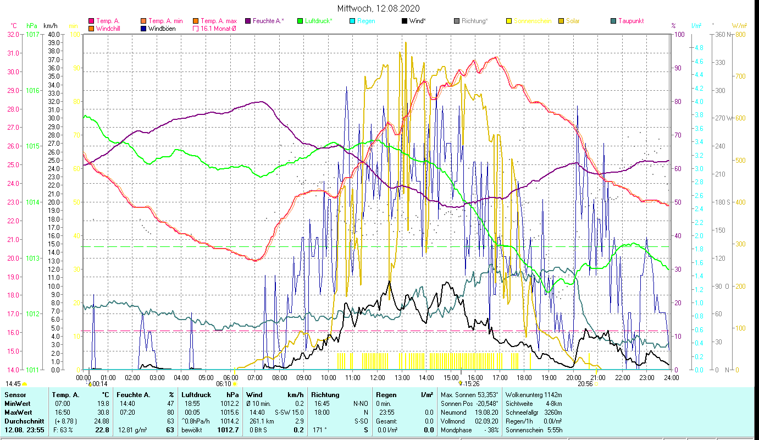
Task: Click the hPa axis unit label at top left
Action: tap(32, 26)
